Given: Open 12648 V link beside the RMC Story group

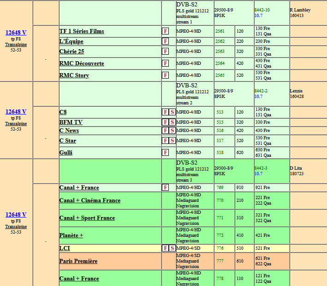Looking at the screenshot, I should (x=16, y=33).
